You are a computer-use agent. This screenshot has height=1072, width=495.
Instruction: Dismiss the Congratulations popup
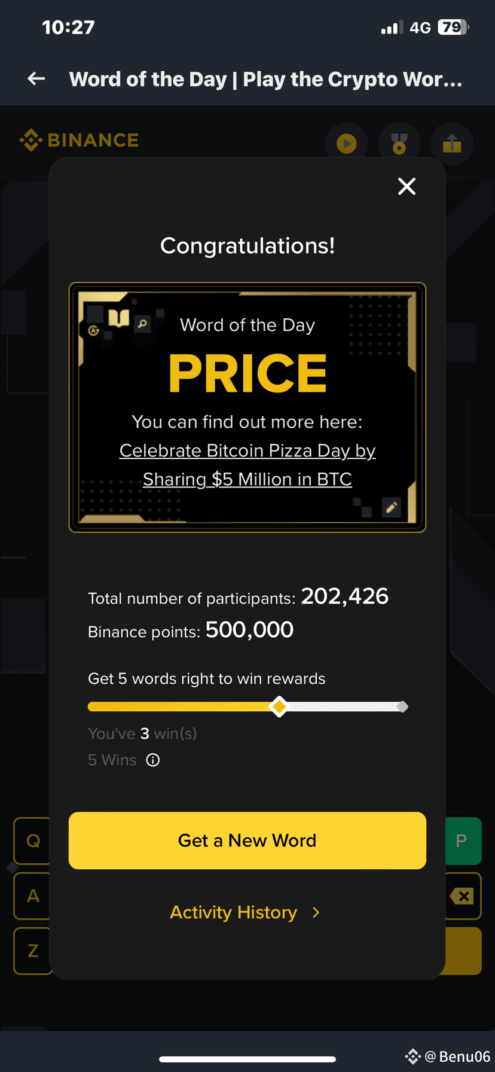[407, 186]
